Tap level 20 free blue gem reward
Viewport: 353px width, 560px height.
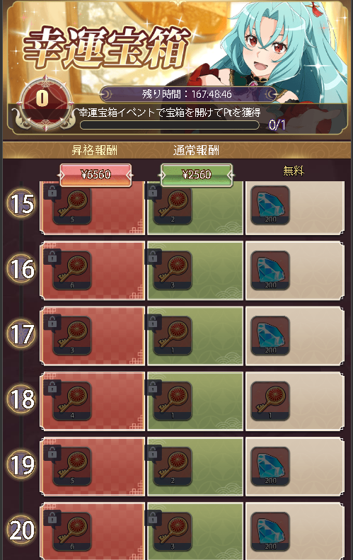pos(270,532)
